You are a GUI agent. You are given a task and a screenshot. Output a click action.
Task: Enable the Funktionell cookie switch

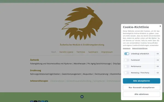127,60
